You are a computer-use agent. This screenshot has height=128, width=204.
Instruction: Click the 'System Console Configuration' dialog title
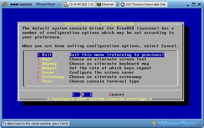99,24
